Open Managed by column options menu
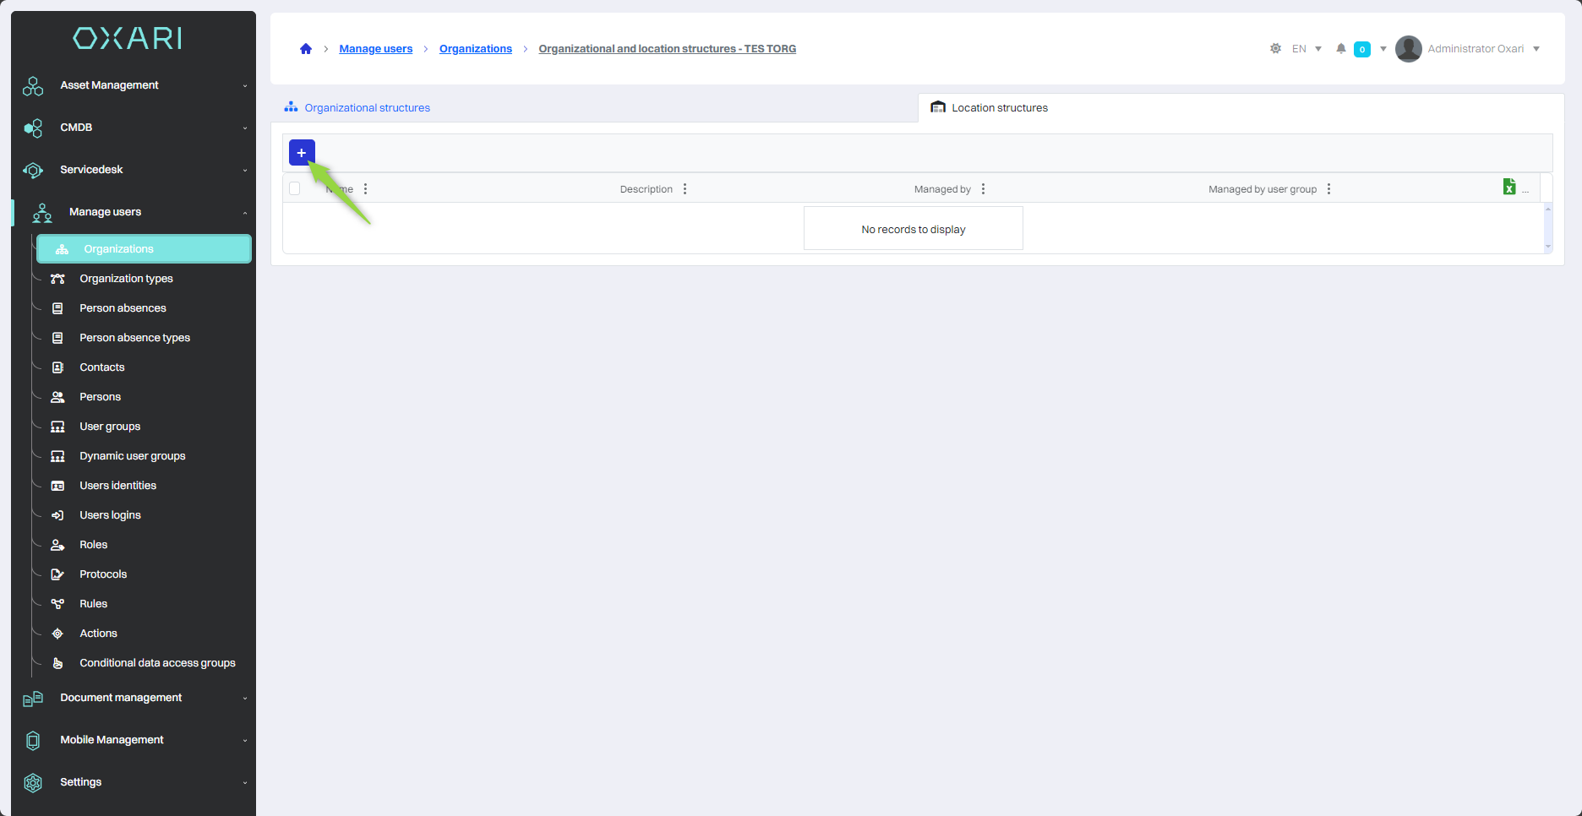This screenshot has height=816, width=1582. 983,189
